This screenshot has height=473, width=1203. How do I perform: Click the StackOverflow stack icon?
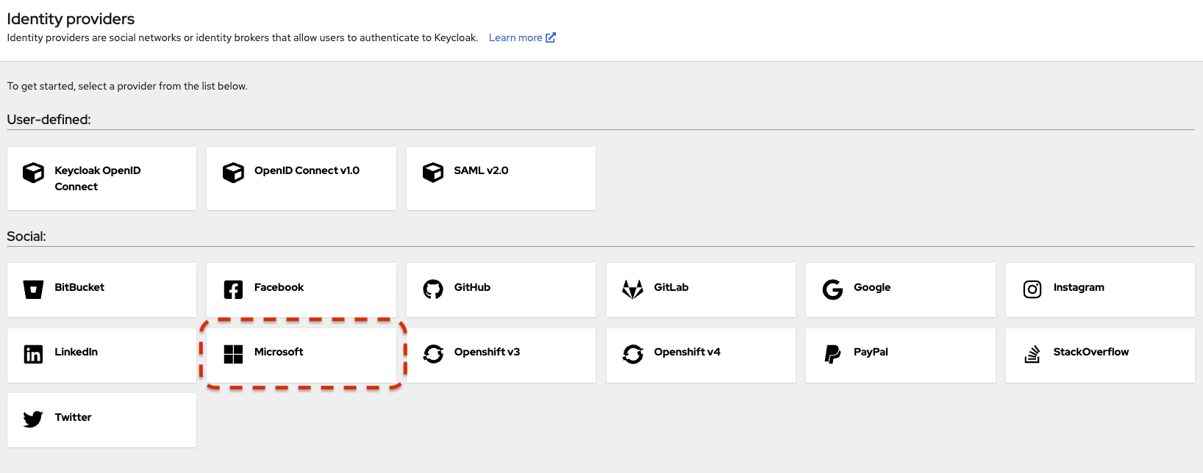point(1032,354)
